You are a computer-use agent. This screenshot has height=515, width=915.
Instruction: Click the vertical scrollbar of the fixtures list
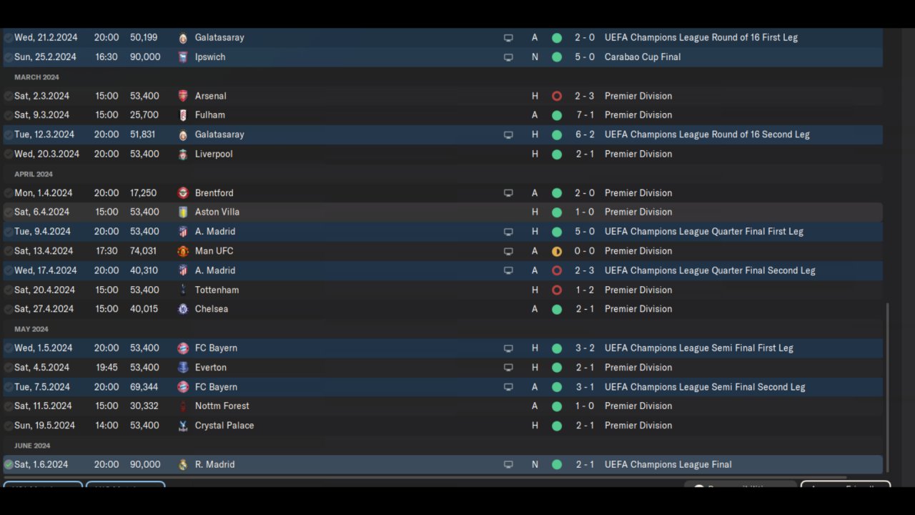888,387
